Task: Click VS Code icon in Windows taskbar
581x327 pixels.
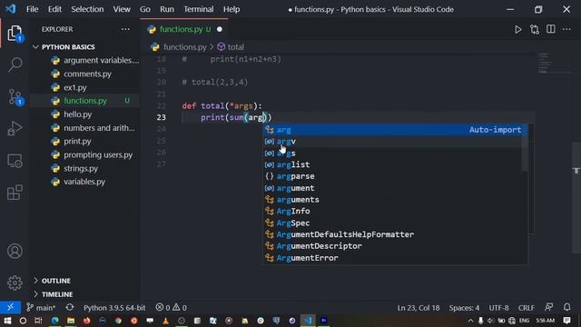Action: [308, 321]
